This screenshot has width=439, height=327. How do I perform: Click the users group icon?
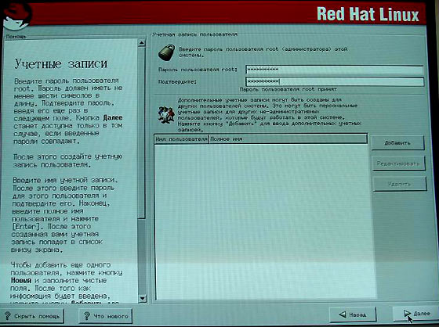coord(166,114)
